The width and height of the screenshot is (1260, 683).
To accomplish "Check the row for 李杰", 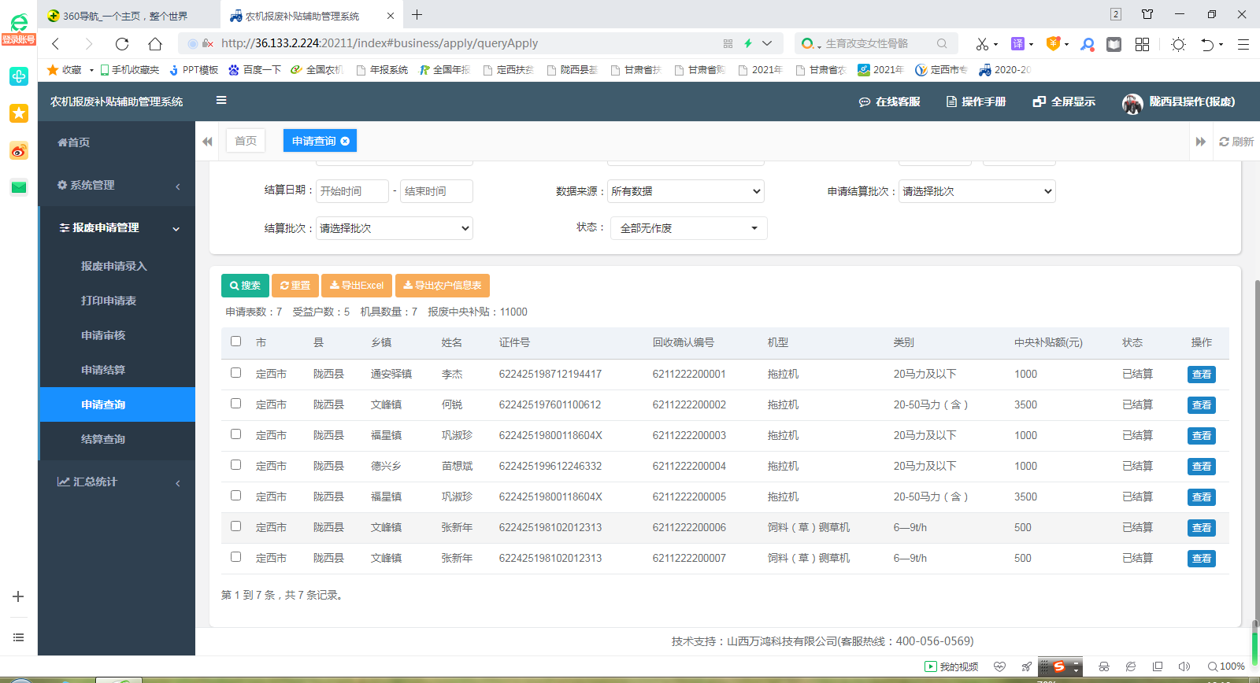I will coord(235,373).
